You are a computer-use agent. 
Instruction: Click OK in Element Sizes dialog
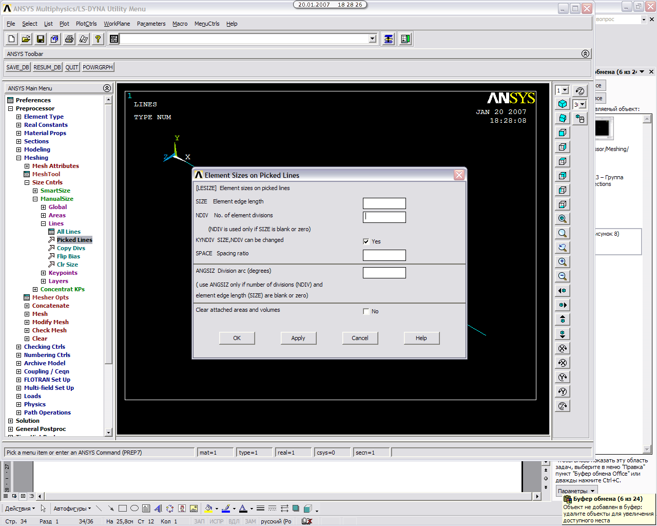[x=237, y=338]
